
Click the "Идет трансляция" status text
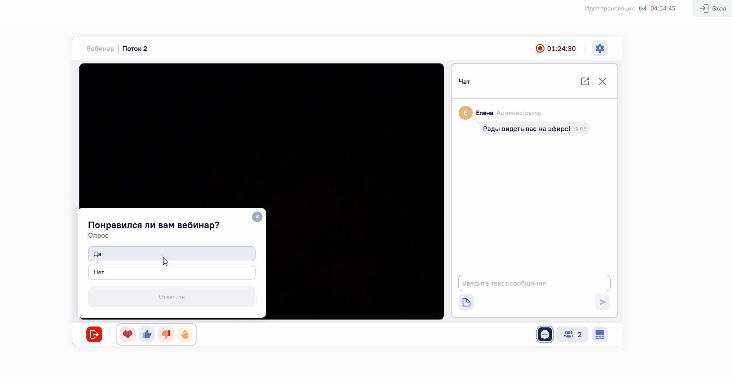[610, 8]
